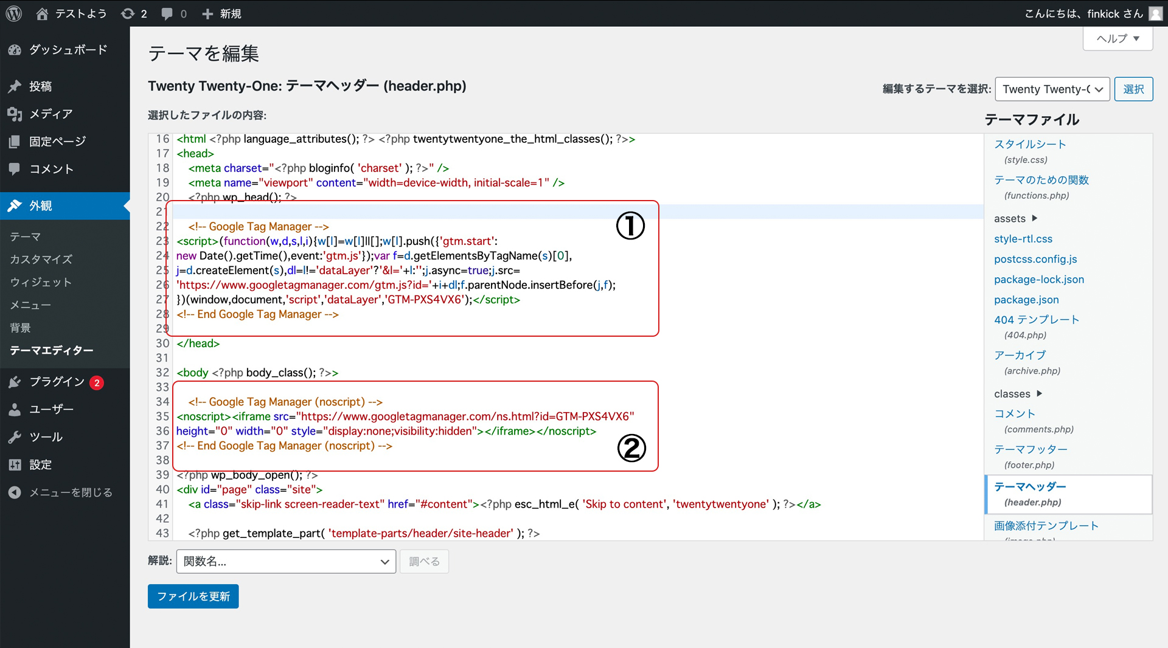Viewport: 1168px width, 648px height.
Task: Click the plugin update badge showing 2
Action: (x=97, y=382)
